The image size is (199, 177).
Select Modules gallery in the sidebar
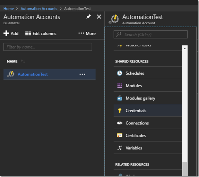point(140,98)
